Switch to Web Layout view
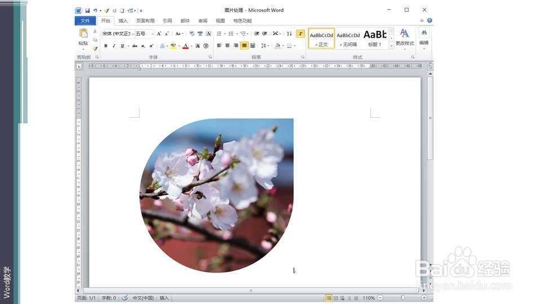The width and height of the screenshot is (541, 304). [342, 298]
